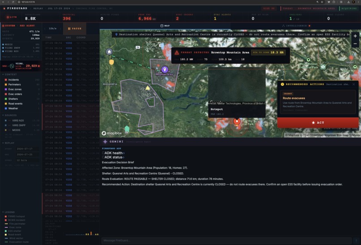Reload the page using browser refresh icon
Viewport: 361px width, 245px height.
13,2
